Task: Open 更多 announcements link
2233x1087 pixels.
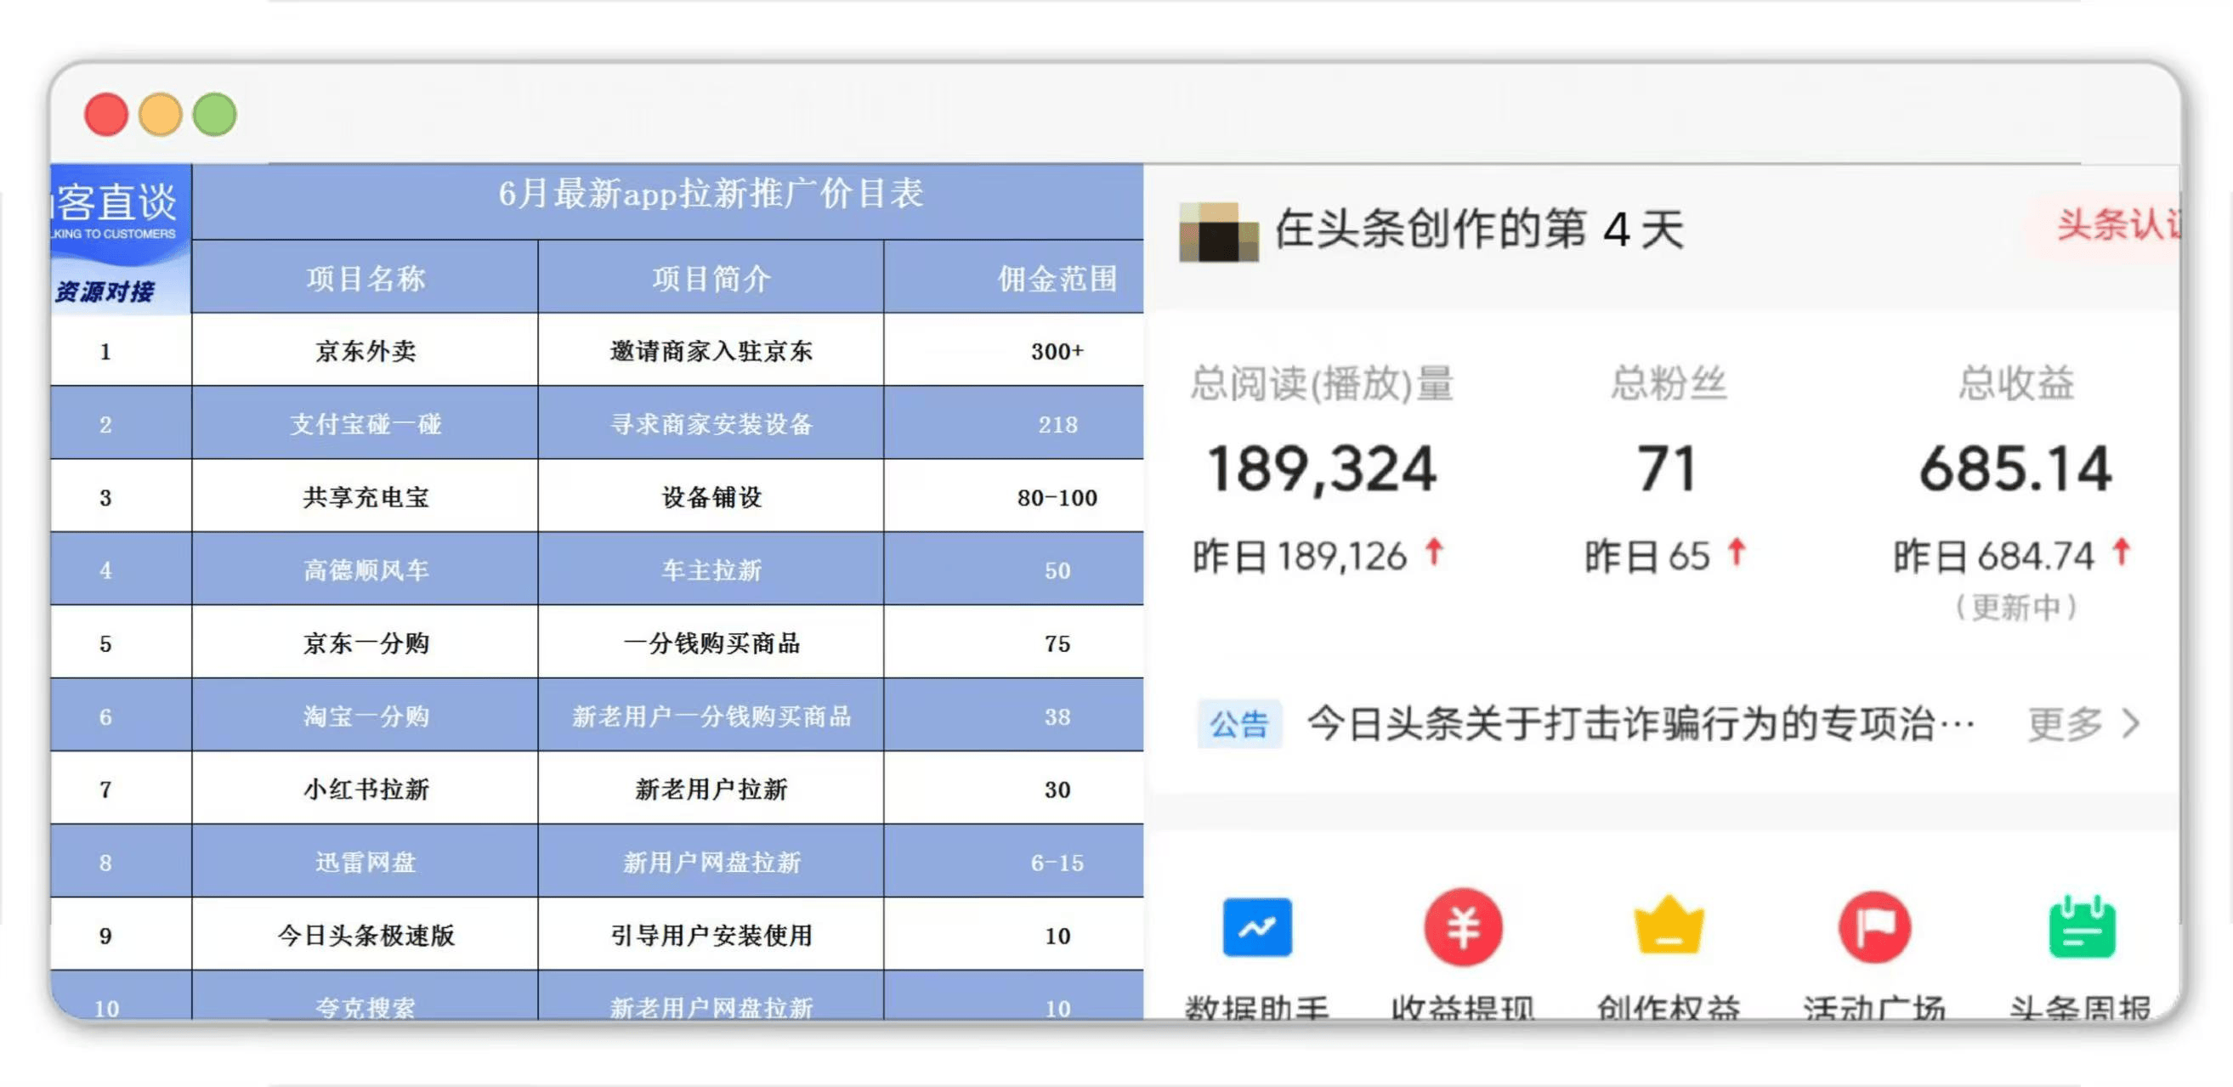Action: click(x=2065, y=724)
